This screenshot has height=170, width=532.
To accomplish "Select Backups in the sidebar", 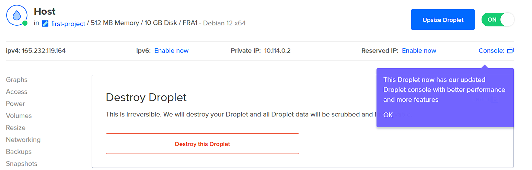I will (x=19, y=152).
